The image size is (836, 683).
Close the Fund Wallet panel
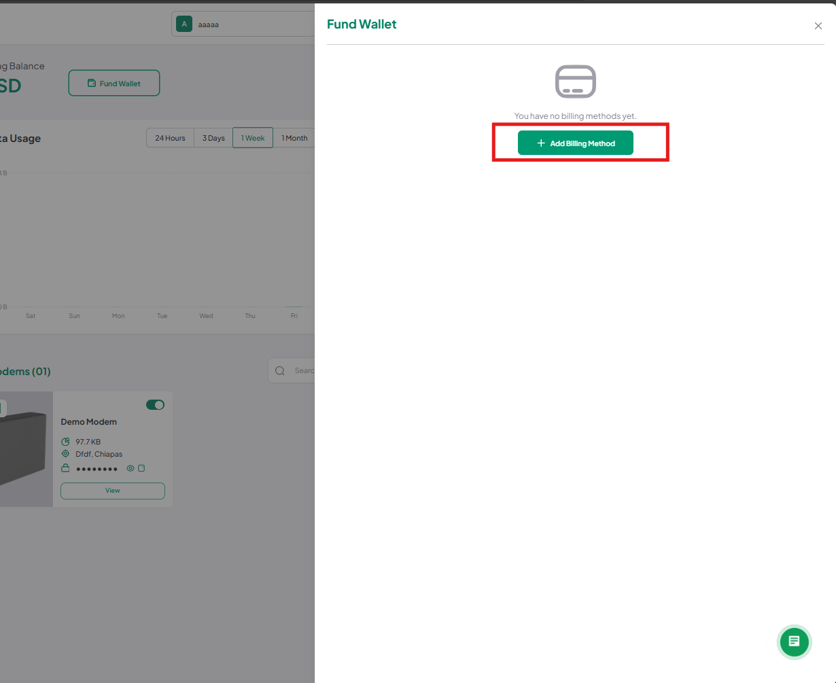tap(818, 26)
